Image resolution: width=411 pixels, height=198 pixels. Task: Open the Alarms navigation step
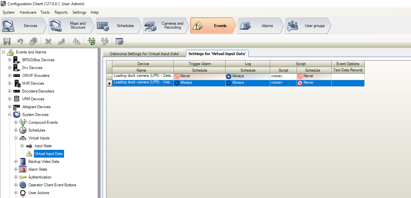point(260,26)
